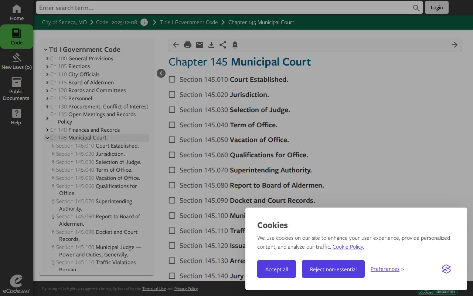473x296 pixels.
Task: Go back with the left arrow
Action: click(x=176, y=45)
